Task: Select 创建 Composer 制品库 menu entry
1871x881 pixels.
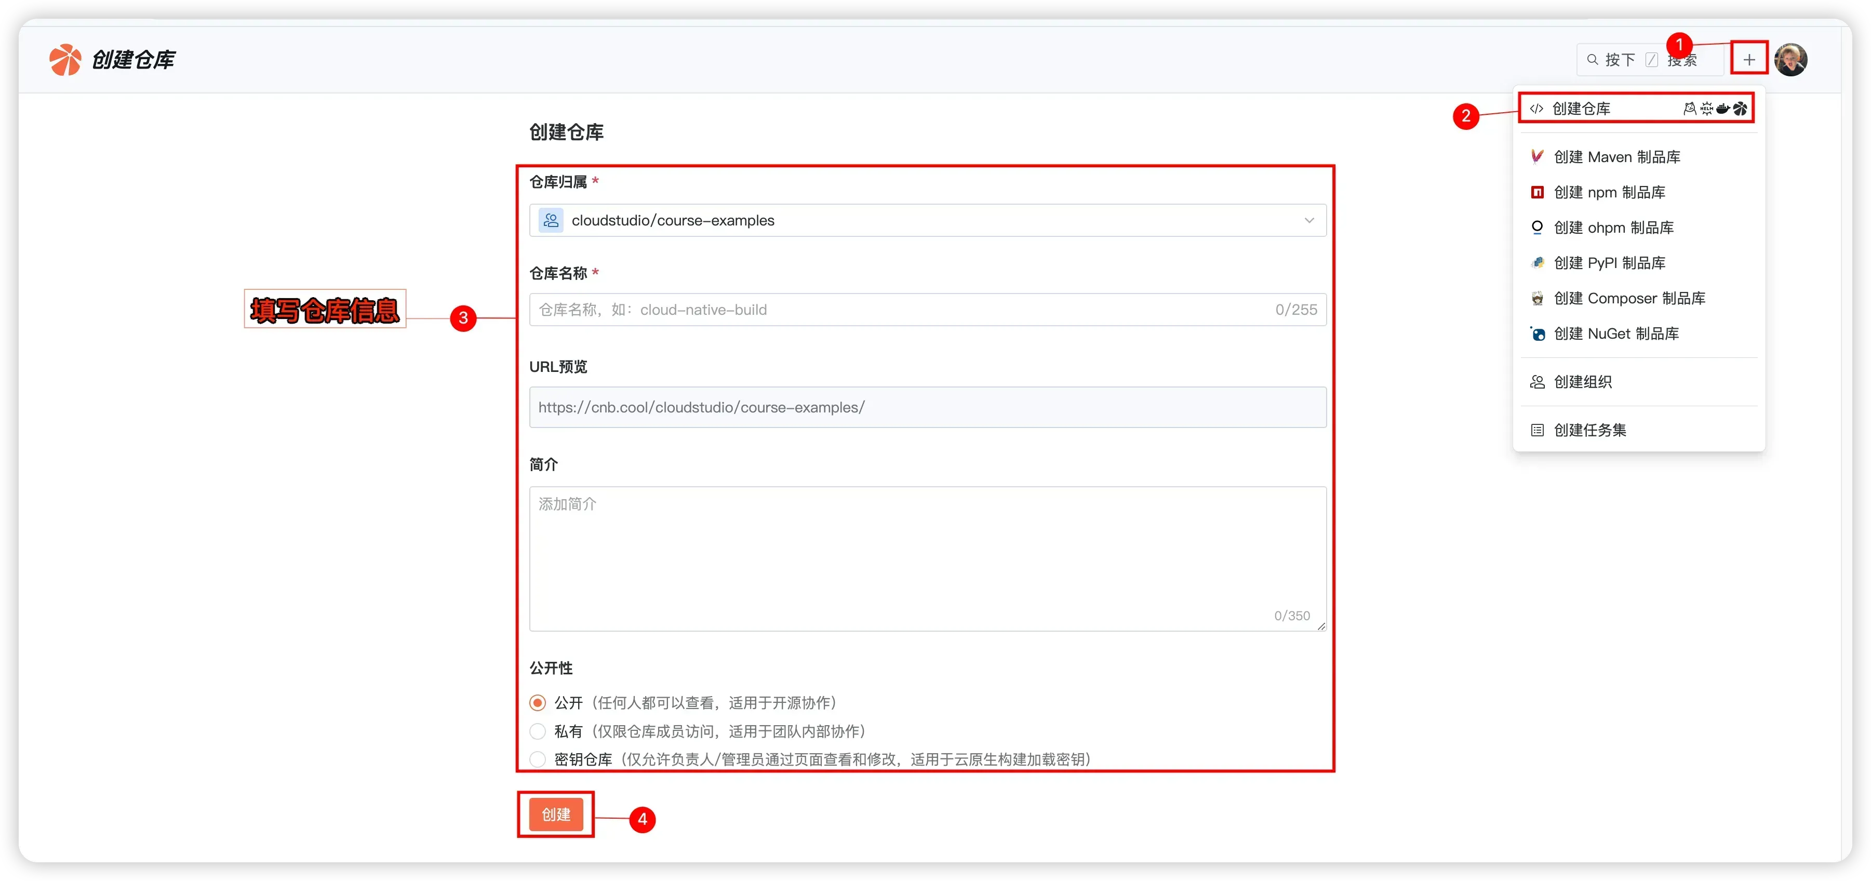Action: click(1628, 299)
